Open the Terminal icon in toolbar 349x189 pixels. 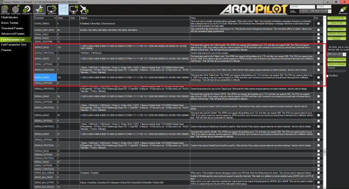[63, 10]
